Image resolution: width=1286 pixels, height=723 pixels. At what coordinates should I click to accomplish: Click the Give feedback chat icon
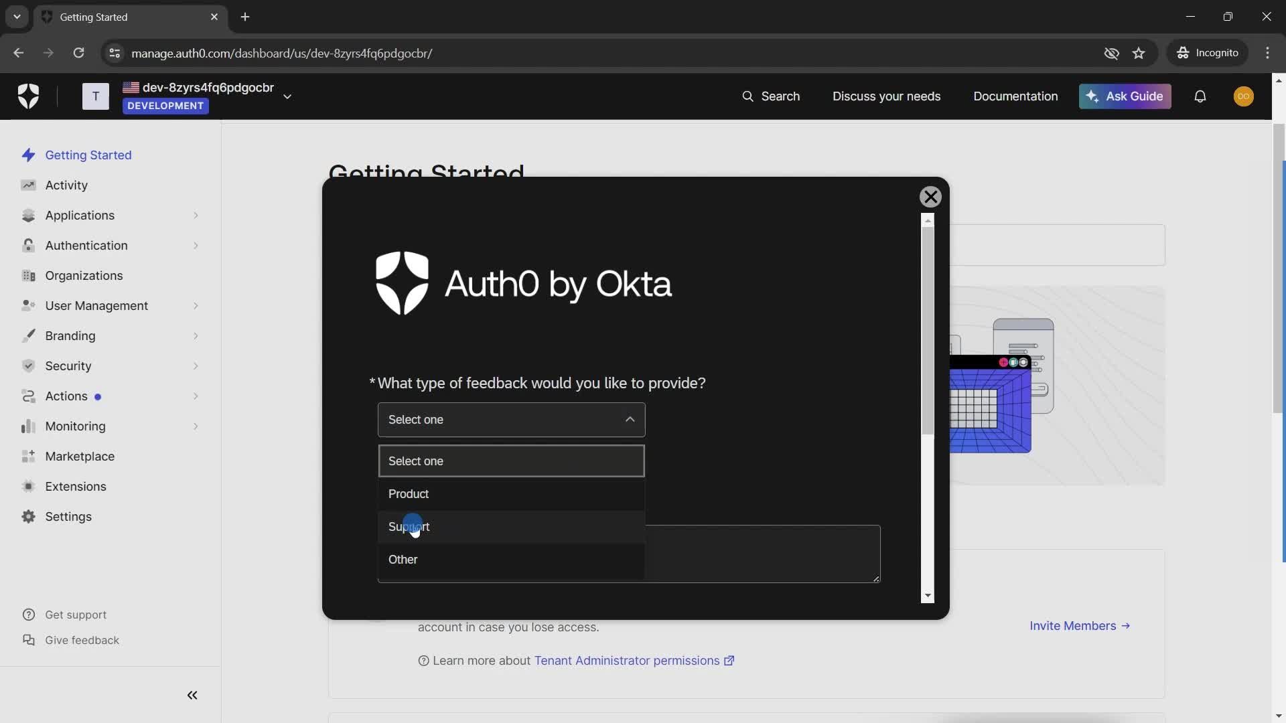pyautogui.click(x=28, y=641)
